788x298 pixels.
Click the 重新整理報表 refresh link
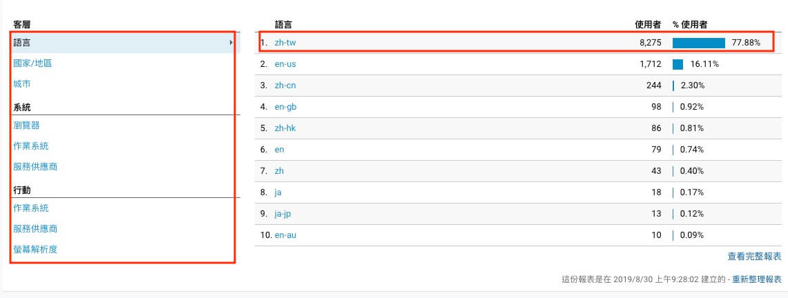[x=757, y=280]
